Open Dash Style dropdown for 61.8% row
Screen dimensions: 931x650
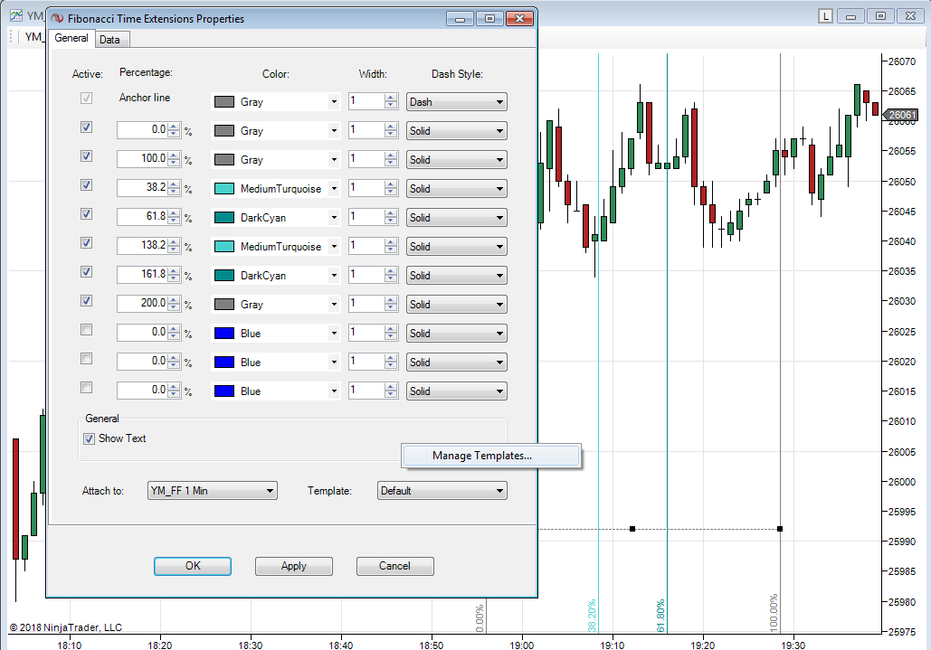pyautogui.click(x=456, y=218)
